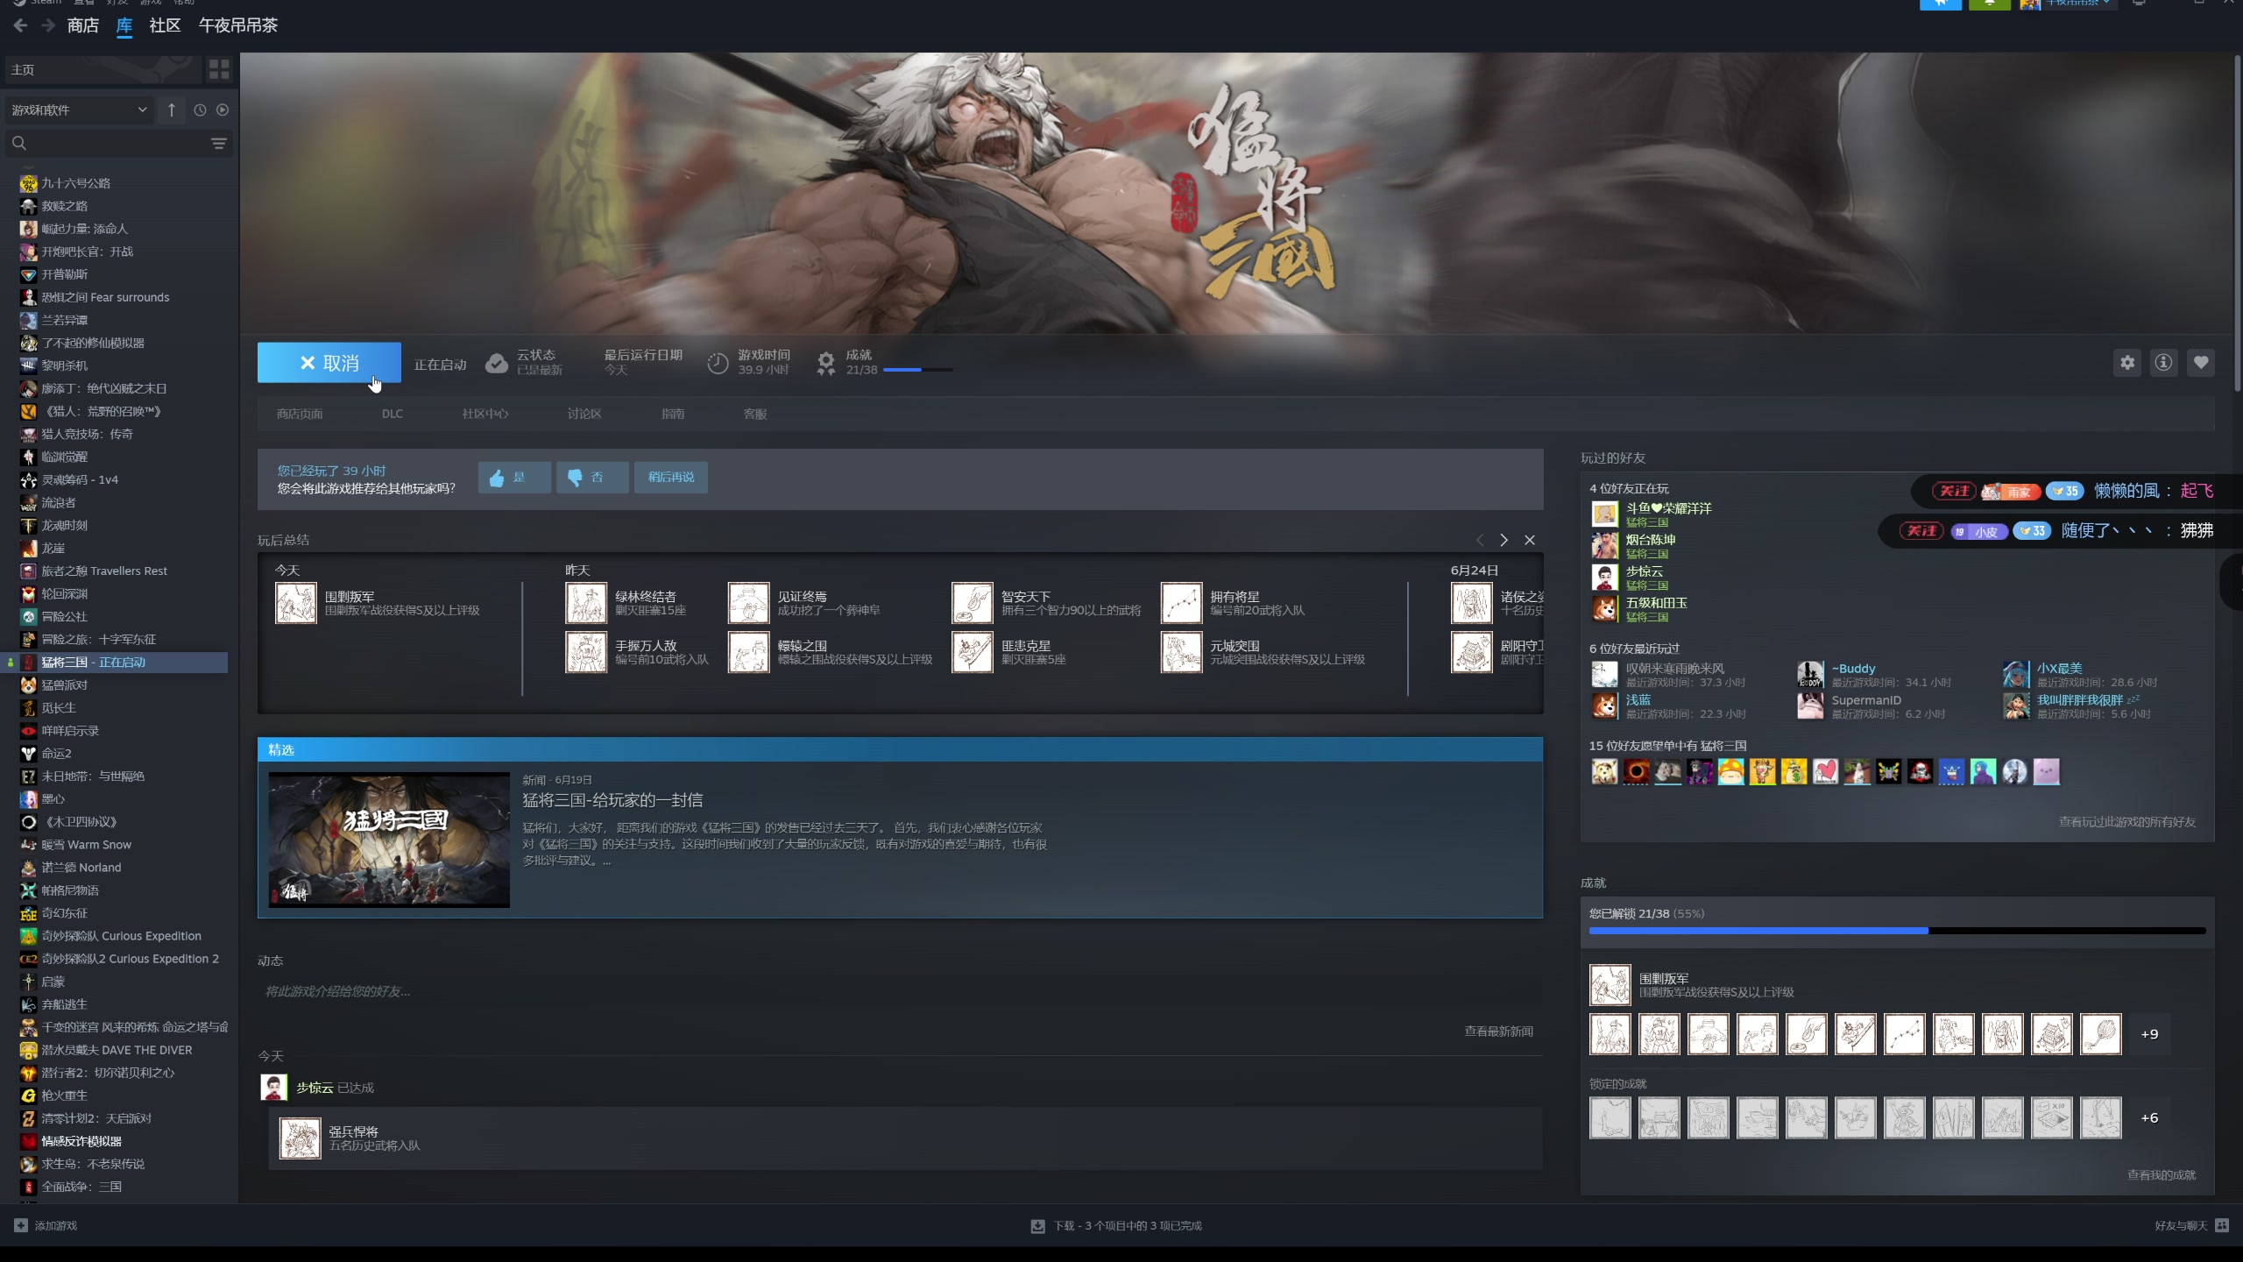This screenshot has height=1262, width=2243.
Task: Open the 讨论区 tab
Action: point(584,414)
